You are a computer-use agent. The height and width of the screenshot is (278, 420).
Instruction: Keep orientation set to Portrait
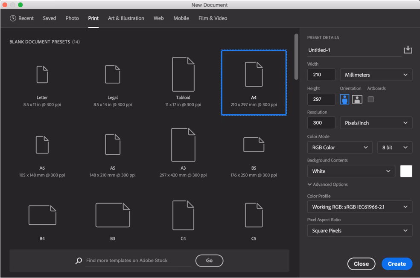pyautogui.click(x=344, y=99)
